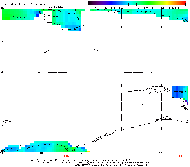
Task: Click the "-0.05" color scale label
Action: click(x=170, y=8)
